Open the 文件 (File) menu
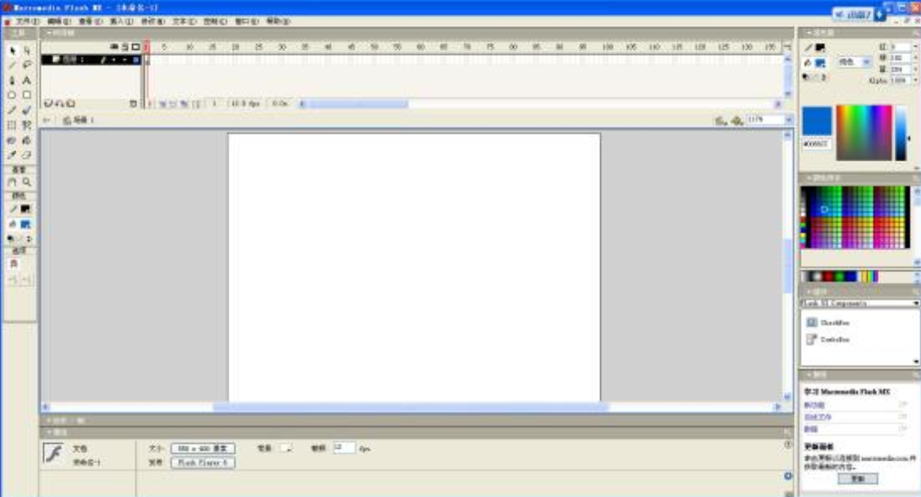921x497 pixels. point(28,21)
